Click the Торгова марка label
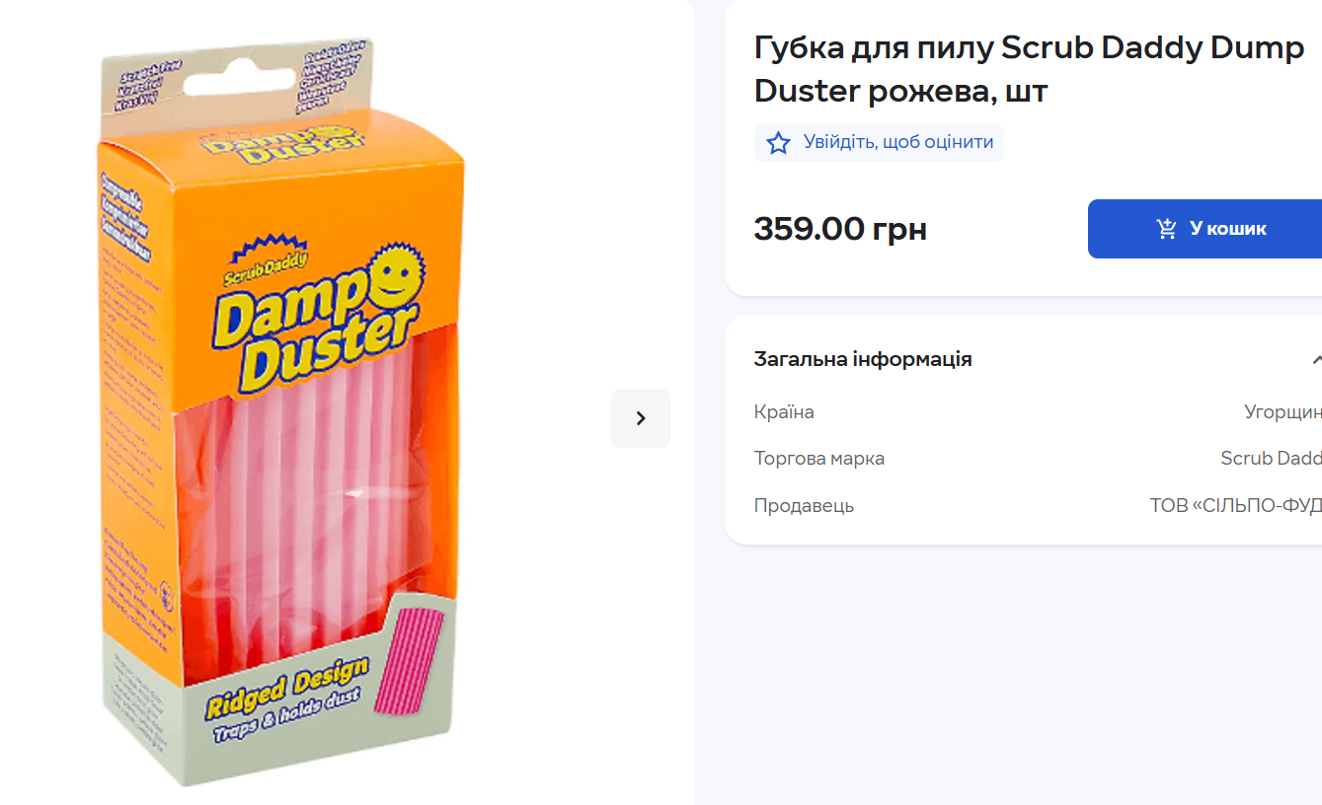Image resolution: width=1322 pixels, height=805 pixels. 819,458
